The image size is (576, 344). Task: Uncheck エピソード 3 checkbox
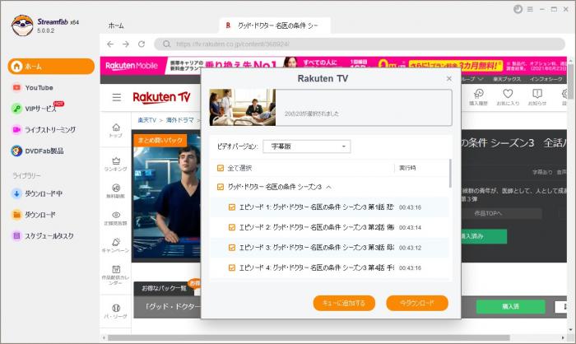[x=232, y=248]
